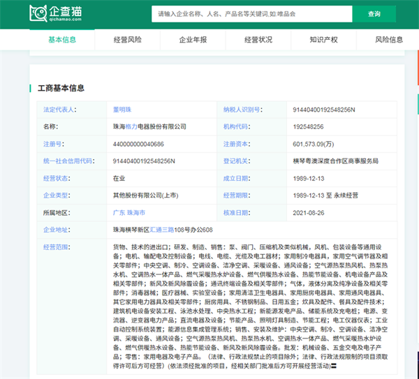The image size is (419, 379).
Task: Click the 经营期限 label link
Action: coord(235,195)
